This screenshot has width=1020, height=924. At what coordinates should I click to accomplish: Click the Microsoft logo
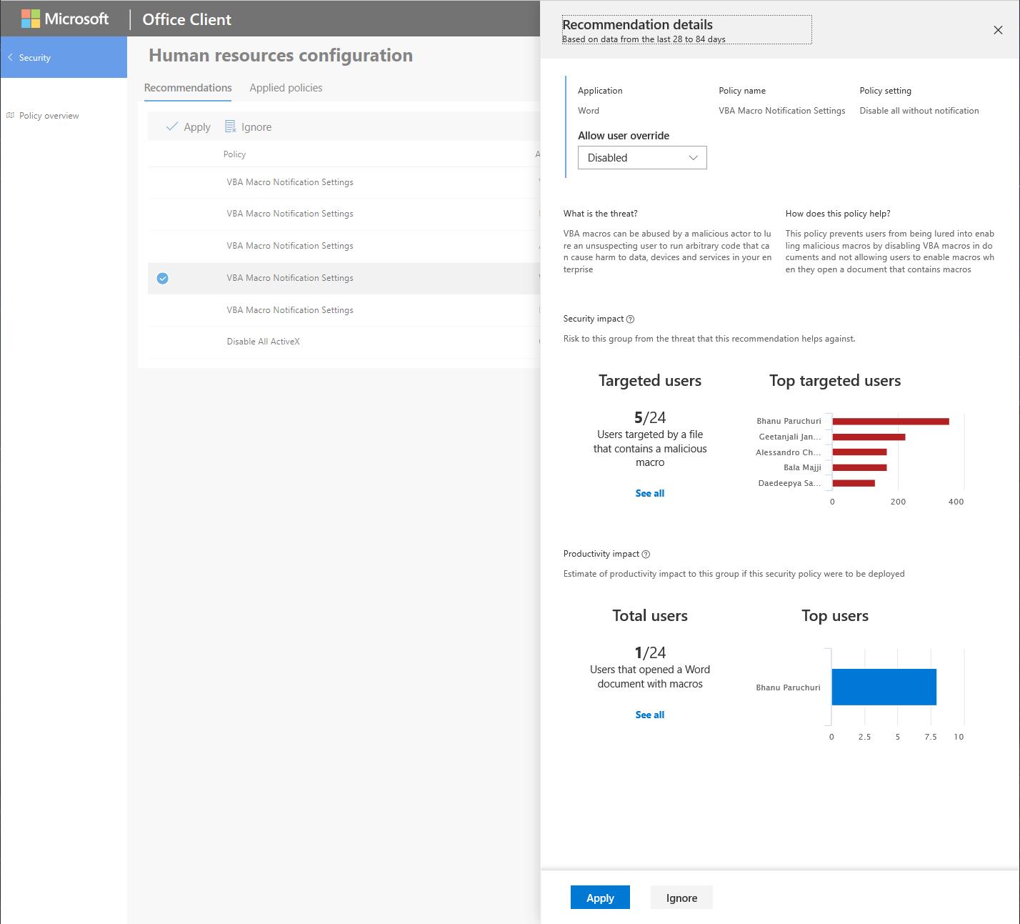65,19
